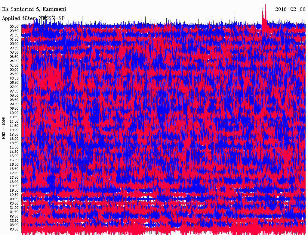Select the 15:00 time row label
Viewport: 308px width, 235px height.
14,156
